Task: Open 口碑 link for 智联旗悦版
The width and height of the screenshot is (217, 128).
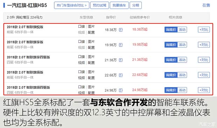Action: pos(82,26)
